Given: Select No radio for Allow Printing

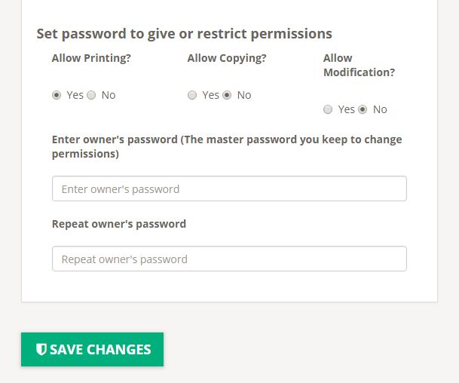Looking at the screenshot, I should pos(91,95).
